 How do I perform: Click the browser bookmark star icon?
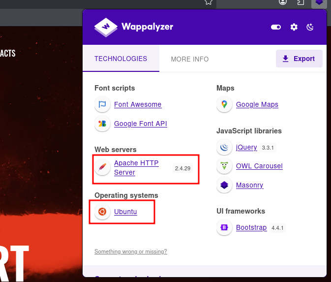tap(209, 2)
